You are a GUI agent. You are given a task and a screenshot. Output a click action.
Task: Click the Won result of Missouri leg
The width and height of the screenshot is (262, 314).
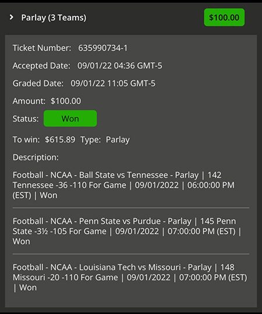click(28, 288)
